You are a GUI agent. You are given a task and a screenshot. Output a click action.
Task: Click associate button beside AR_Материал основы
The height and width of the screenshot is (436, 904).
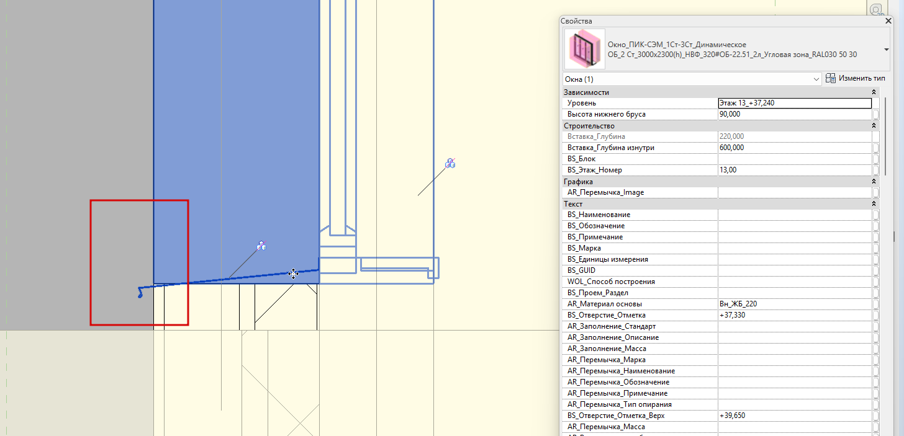click(x=875, y=304)
